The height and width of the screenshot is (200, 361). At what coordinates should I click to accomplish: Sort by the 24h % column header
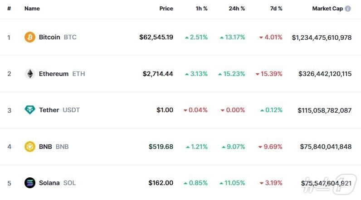pos(236,9)
